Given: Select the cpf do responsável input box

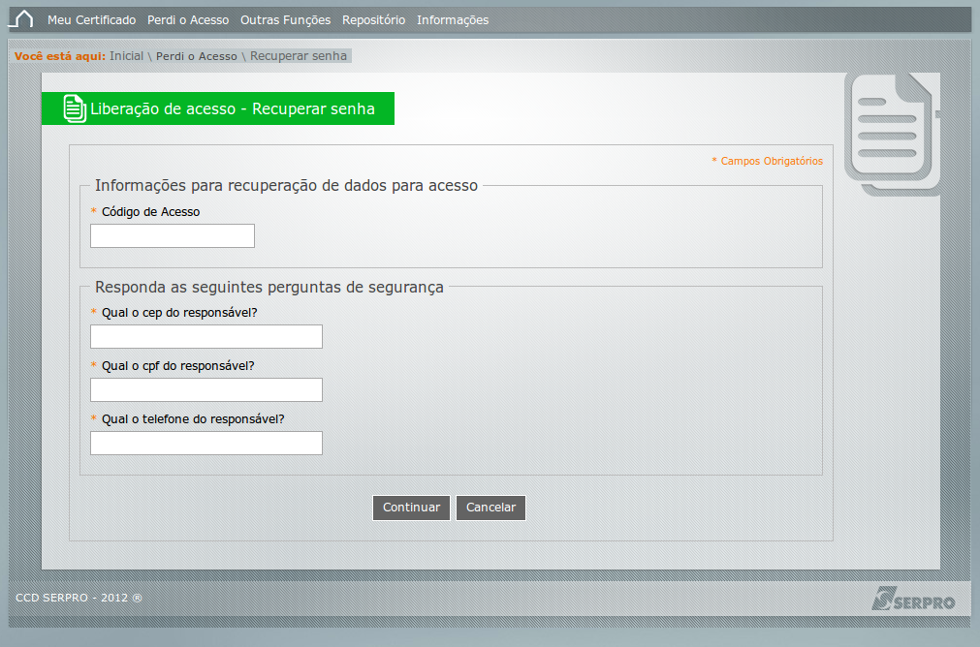Looking at the screenshot, I should pyautogui.click(x=206, y=390).
